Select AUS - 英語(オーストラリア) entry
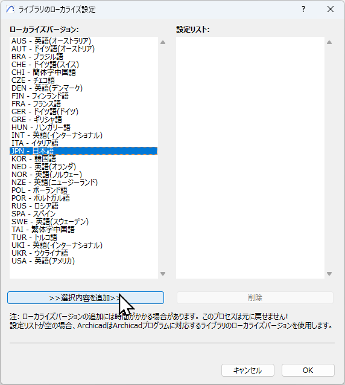The height and width of the screenshot is (385, 345). [x=84, y=40]
